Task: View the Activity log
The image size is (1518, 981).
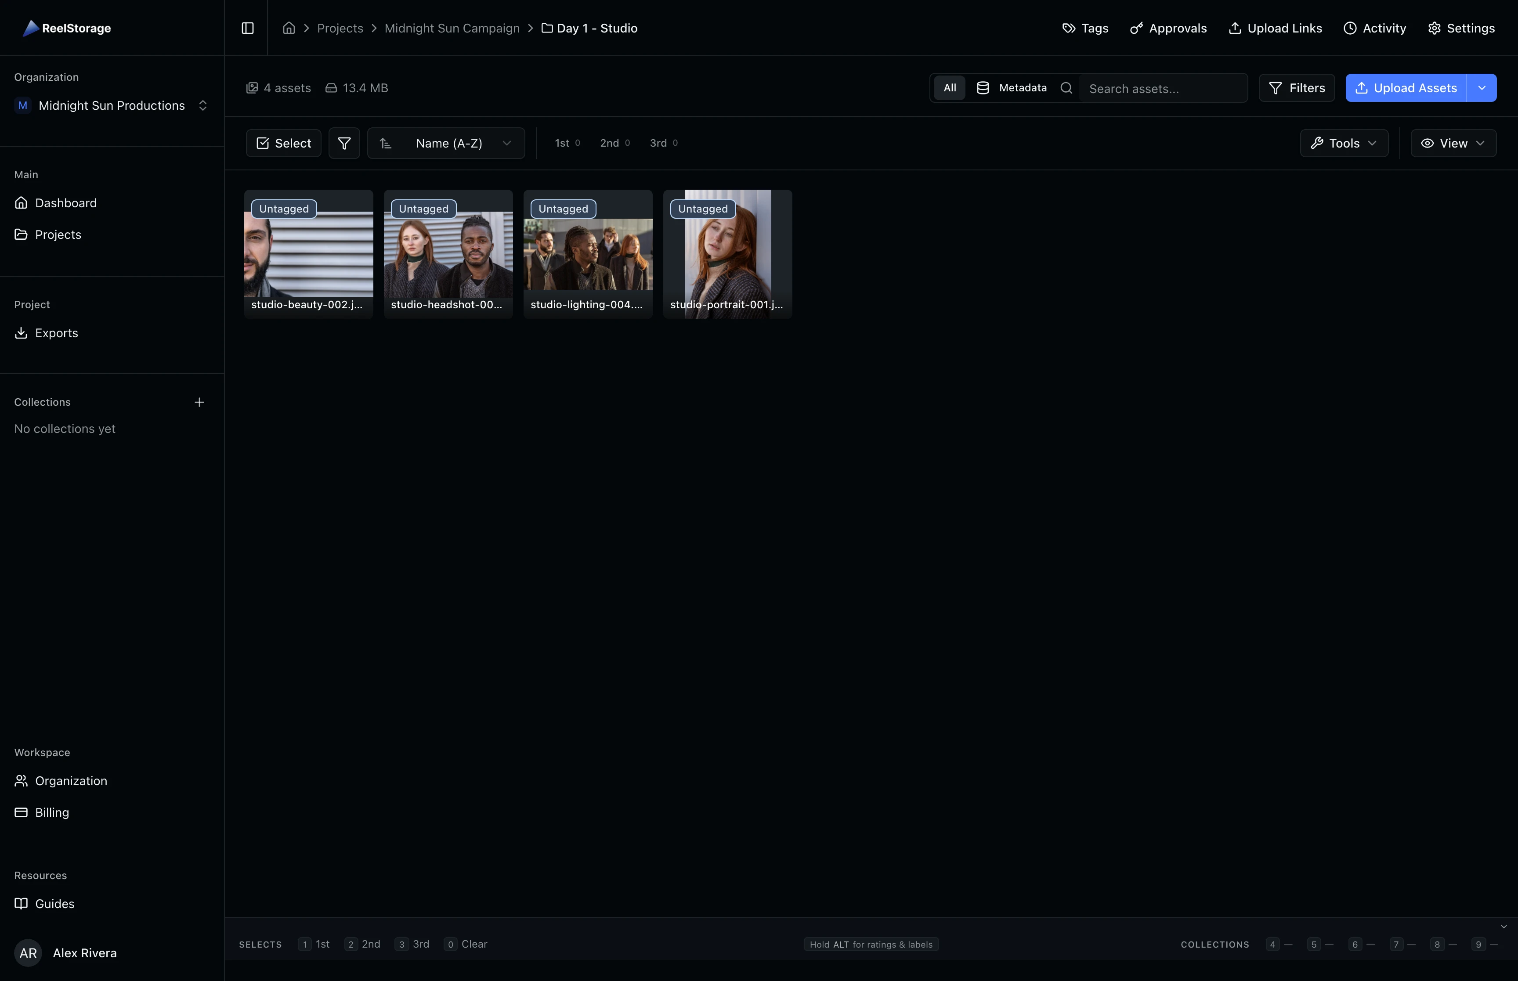Action: [1375, 28]
